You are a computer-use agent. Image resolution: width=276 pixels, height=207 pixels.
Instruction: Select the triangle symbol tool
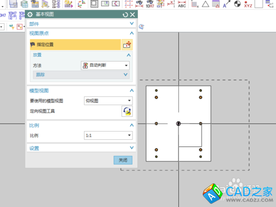tap(205, 4)
